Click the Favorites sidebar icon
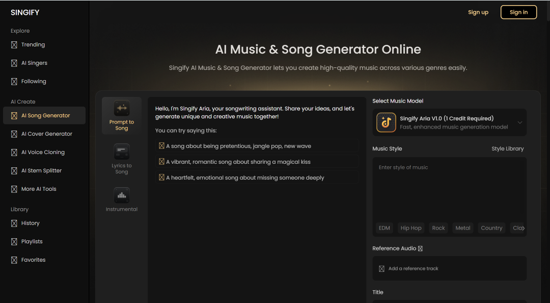Viewport: 550px width, 303px height. point(14,260)
